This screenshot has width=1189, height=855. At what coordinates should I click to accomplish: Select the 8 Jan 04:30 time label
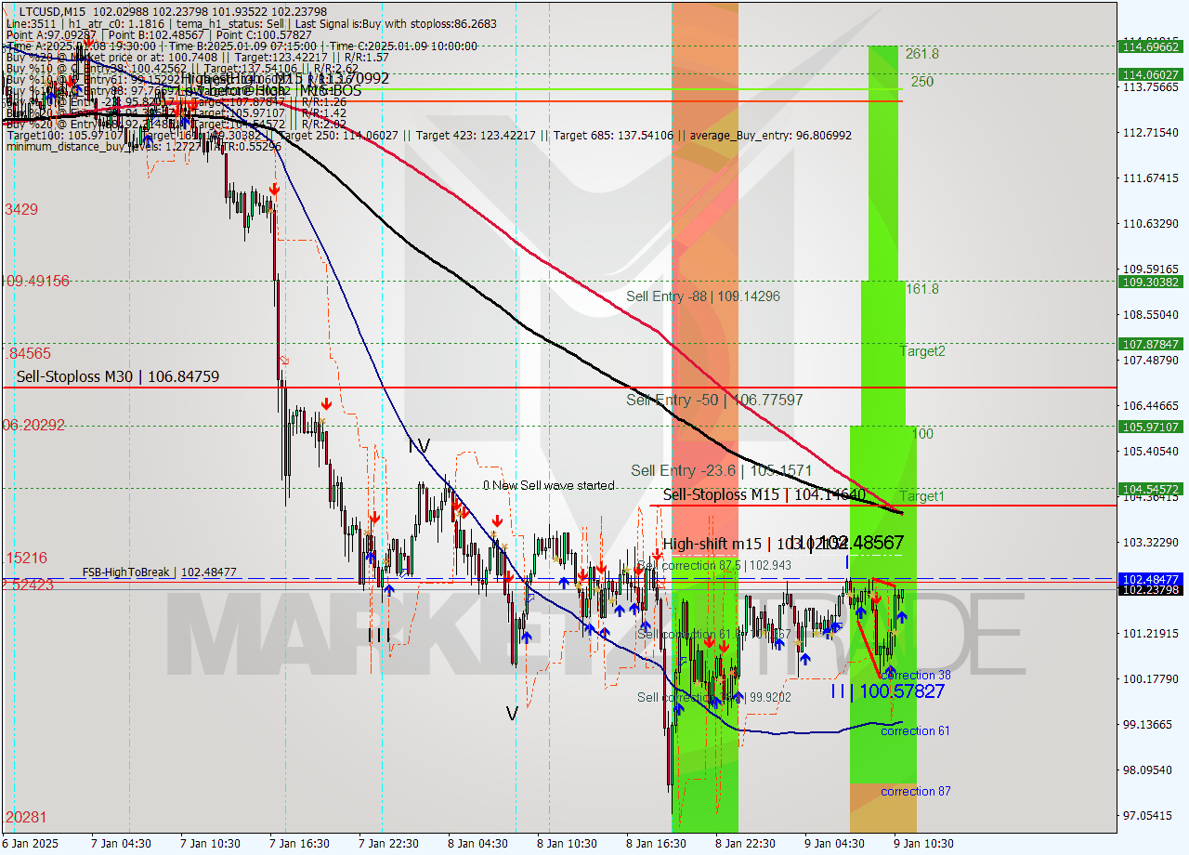[479, 844]
